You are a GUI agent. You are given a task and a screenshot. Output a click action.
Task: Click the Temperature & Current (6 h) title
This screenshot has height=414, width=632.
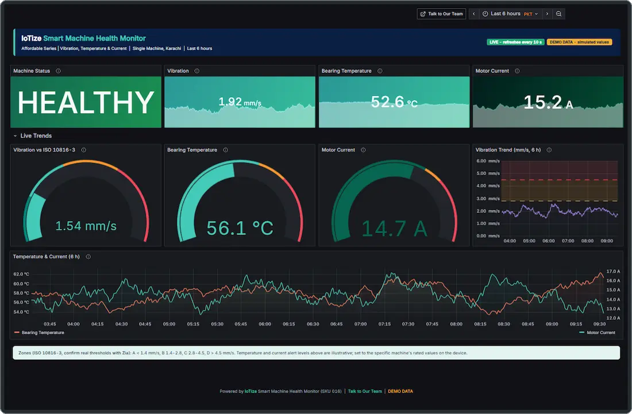pyautogui.click(x=46, y=257)
